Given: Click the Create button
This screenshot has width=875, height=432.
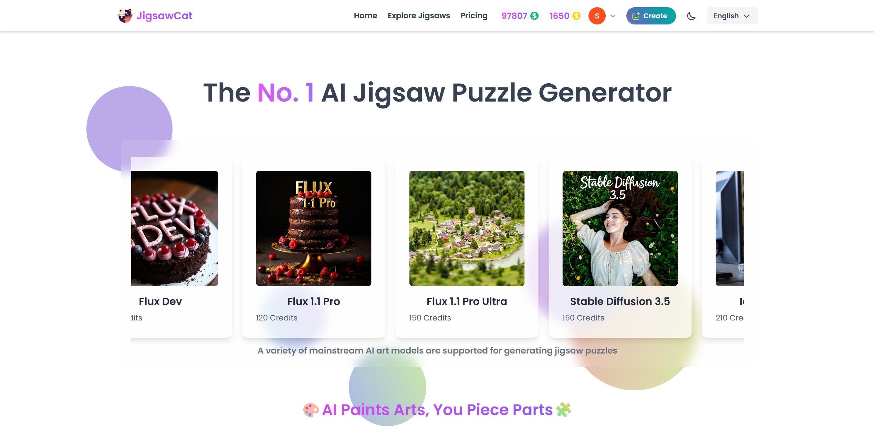Looking at the screenshot, I should click(x=651, y=16).
